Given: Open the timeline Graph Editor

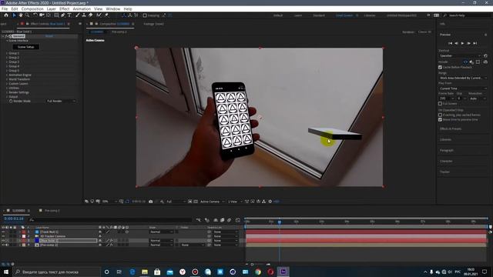Looking at the screenshot, I should (x=238, y=220).
